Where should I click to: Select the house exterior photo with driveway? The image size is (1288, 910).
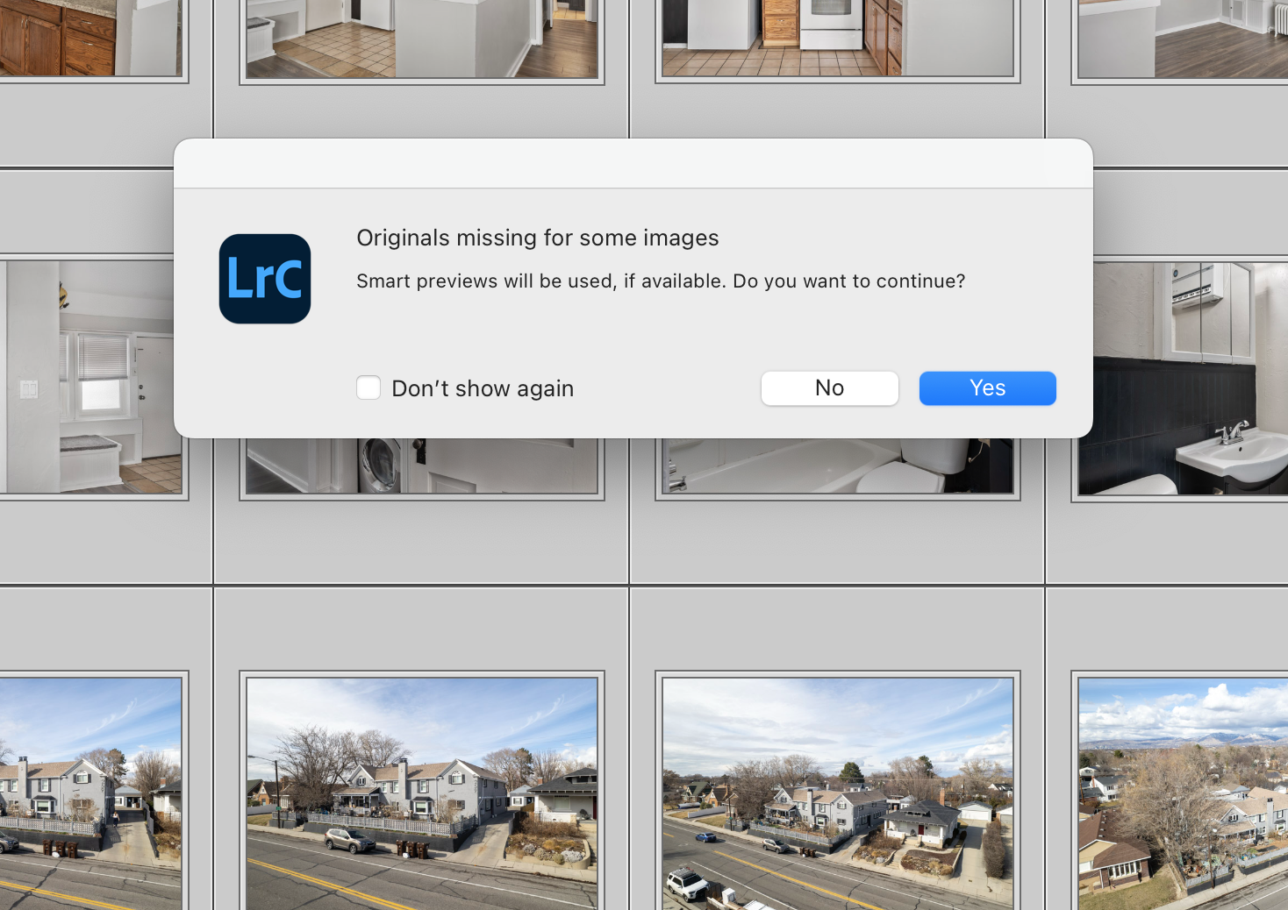click(x=90, y=793)
